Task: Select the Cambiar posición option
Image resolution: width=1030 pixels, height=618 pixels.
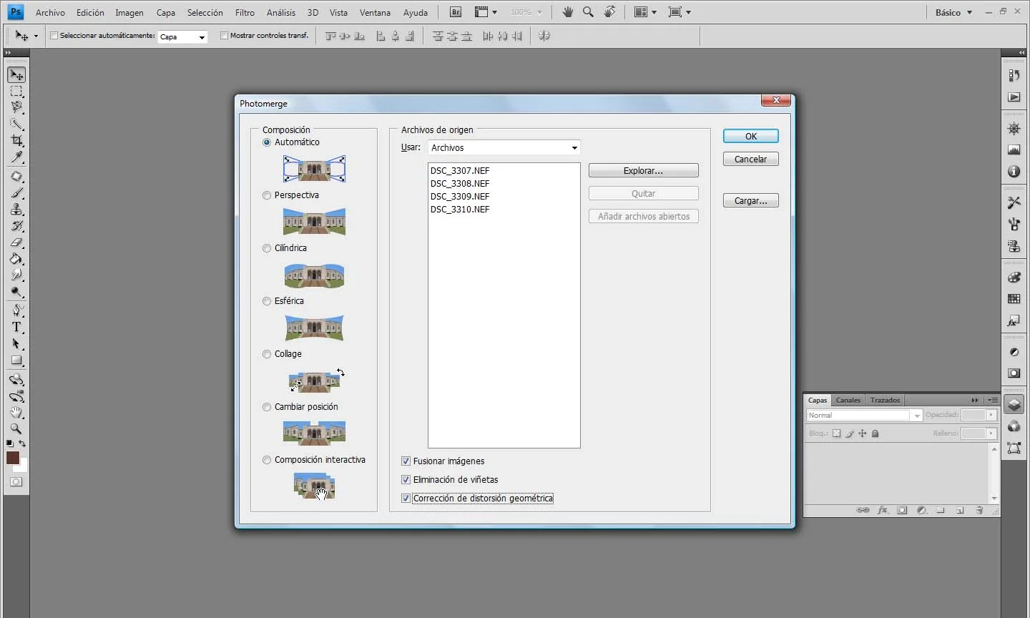Action: click(x=267, y=407)
